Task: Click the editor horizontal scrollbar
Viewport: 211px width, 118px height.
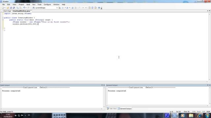Action: tap(105, 82)
